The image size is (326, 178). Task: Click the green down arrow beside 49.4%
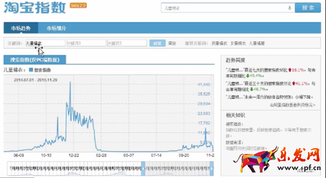pos(248,76)
